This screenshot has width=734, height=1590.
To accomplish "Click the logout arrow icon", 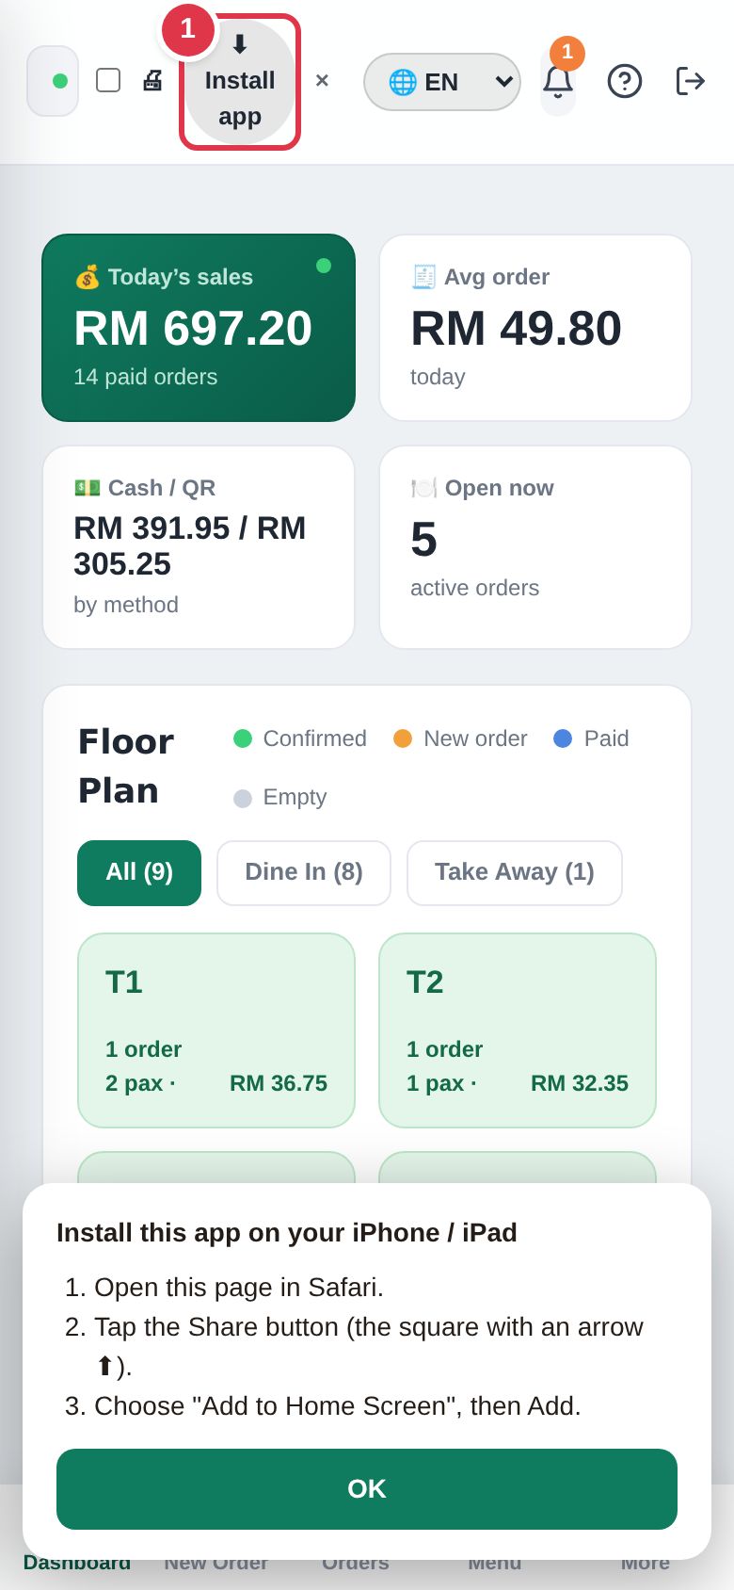I will pyautogui.click(x=691, y=81).
